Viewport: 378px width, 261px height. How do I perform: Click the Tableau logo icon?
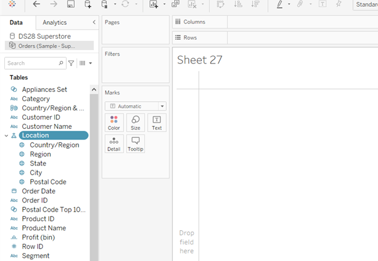(x=12, y=4)
